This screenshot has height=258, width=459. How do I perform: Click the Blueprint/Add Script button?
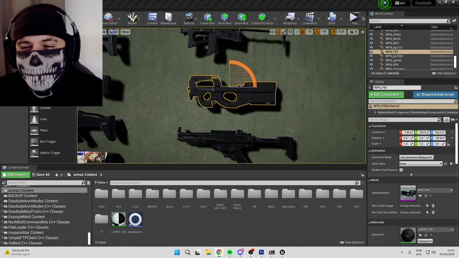click(x=435, y=95)
